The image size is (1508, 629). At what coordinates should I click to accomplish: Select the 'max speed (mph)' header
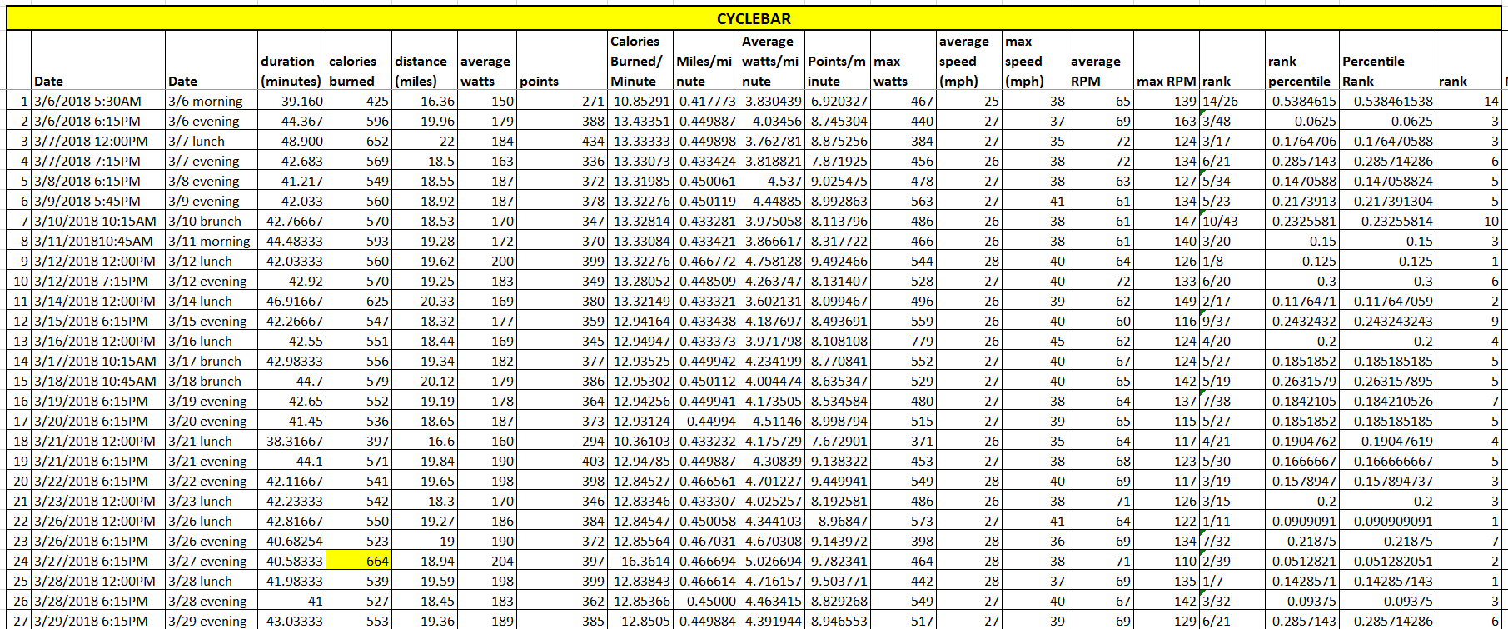click(1034, 60)
